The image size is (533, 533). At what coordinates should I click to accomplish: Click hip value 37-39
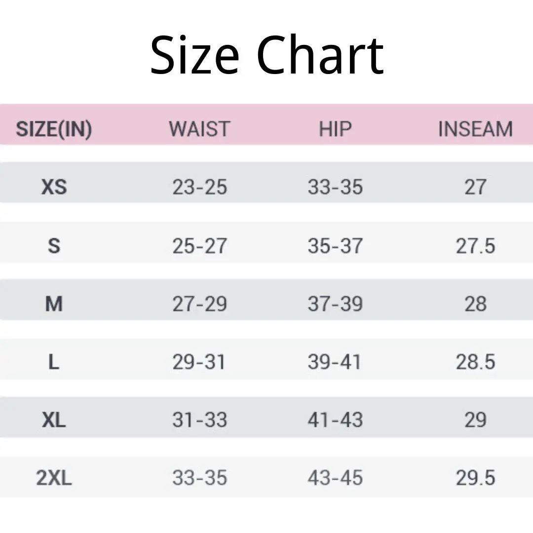(x=335, y=304)
